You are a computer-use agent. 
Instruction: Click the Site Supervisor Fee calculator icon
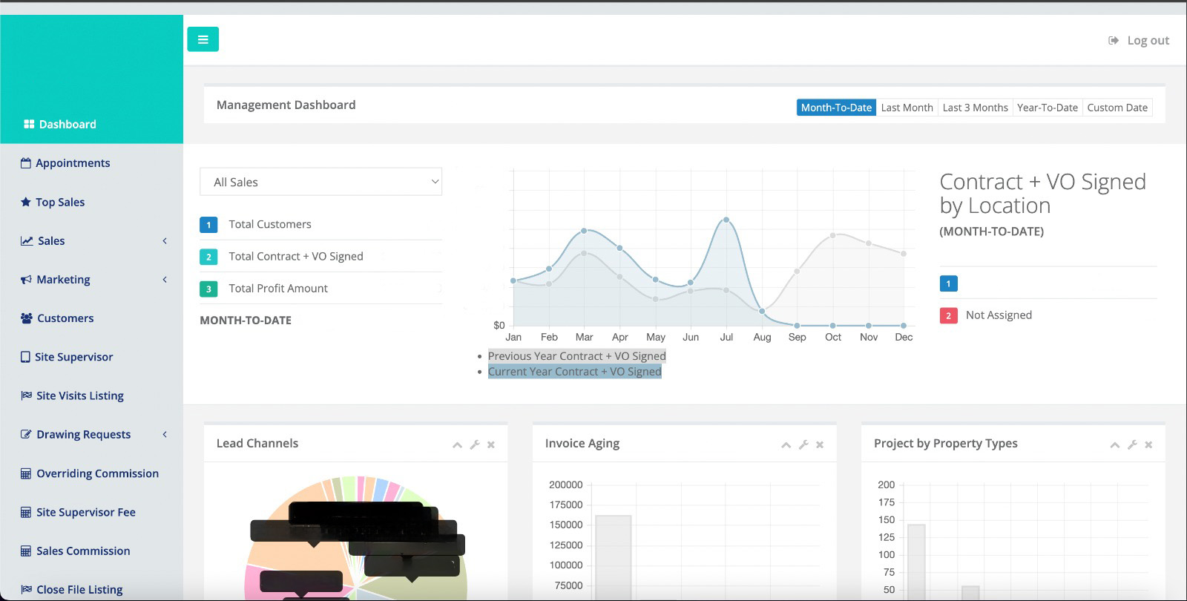point(26,512)
